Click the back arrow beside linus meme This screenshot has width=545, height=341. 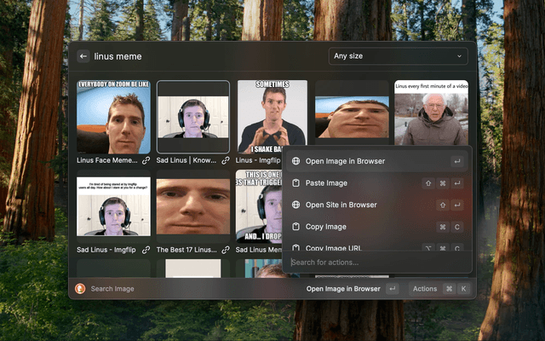coord(83,56)
